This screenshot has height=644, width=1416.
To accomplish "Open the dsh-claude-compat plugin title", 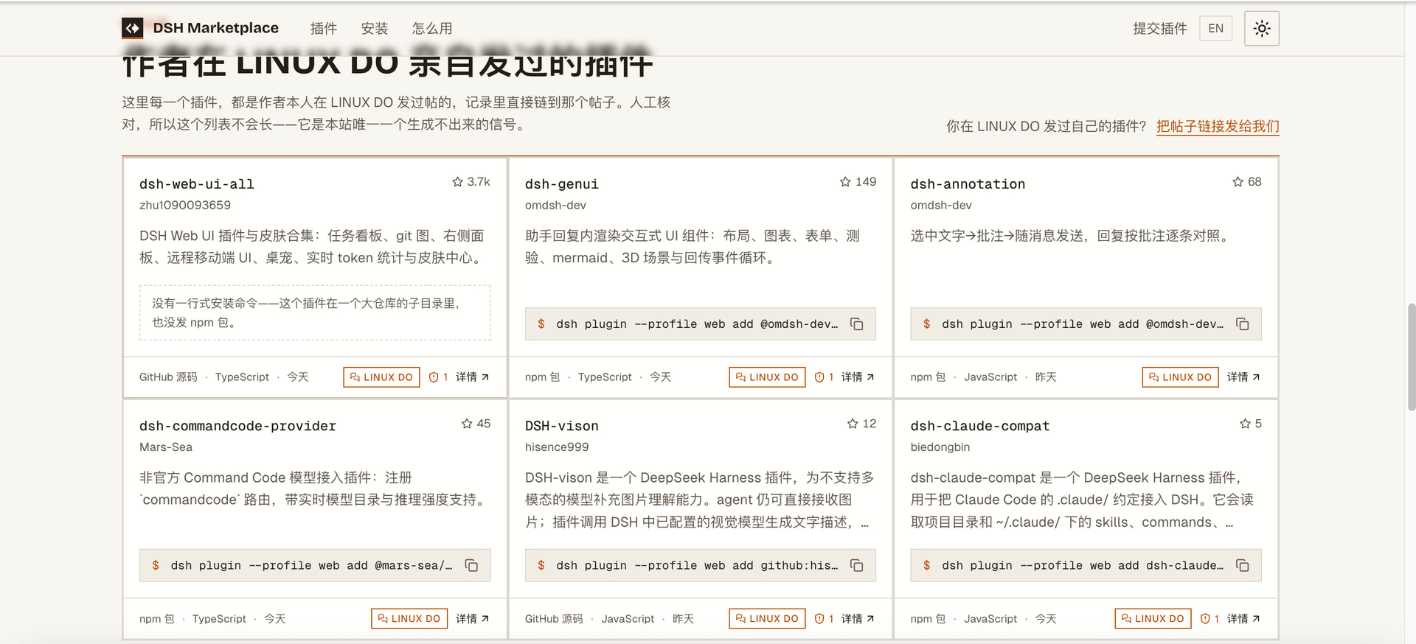I will coord(980,425).
